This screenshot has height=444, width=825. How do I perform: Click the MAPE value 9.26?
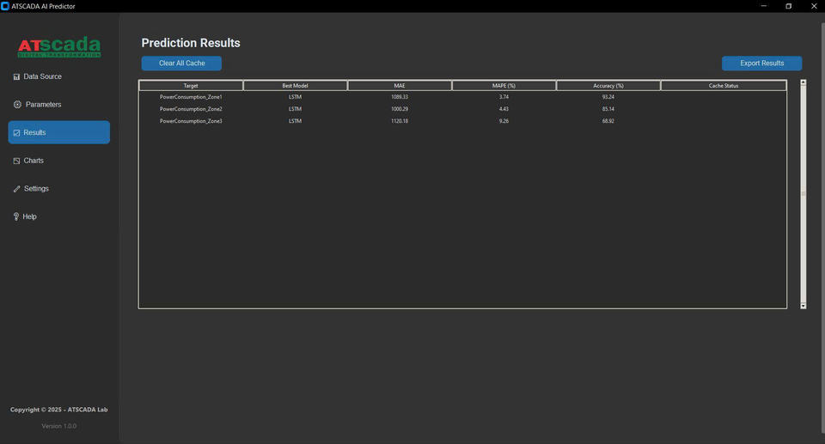coord(504,121)
